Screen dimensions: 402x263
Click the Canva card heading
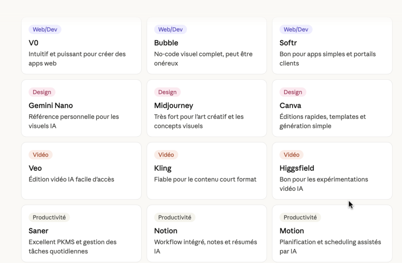pyautogui.click(x=291, y=106)
